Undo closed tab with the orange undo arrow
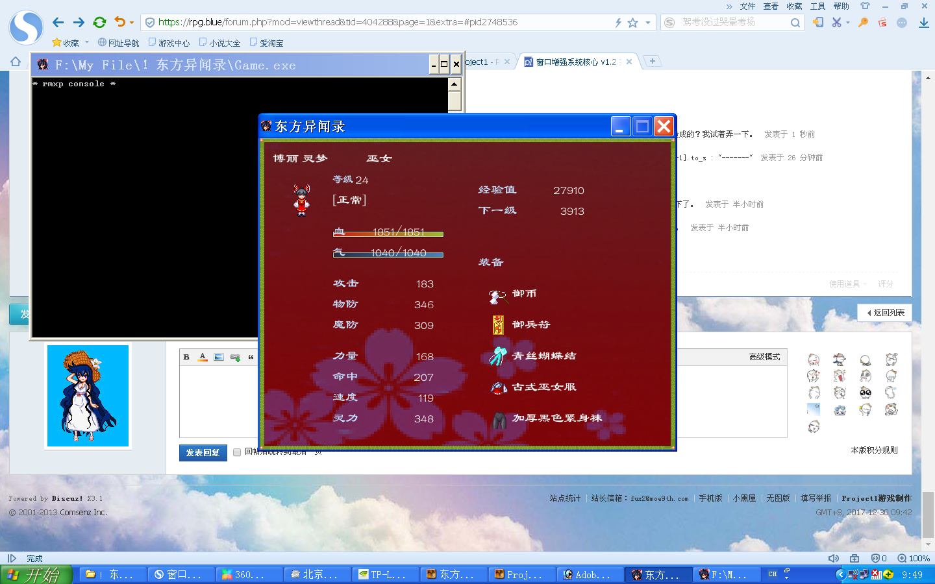Image resolution: width=935 pixels, height=584 pixels. point(119,22)
